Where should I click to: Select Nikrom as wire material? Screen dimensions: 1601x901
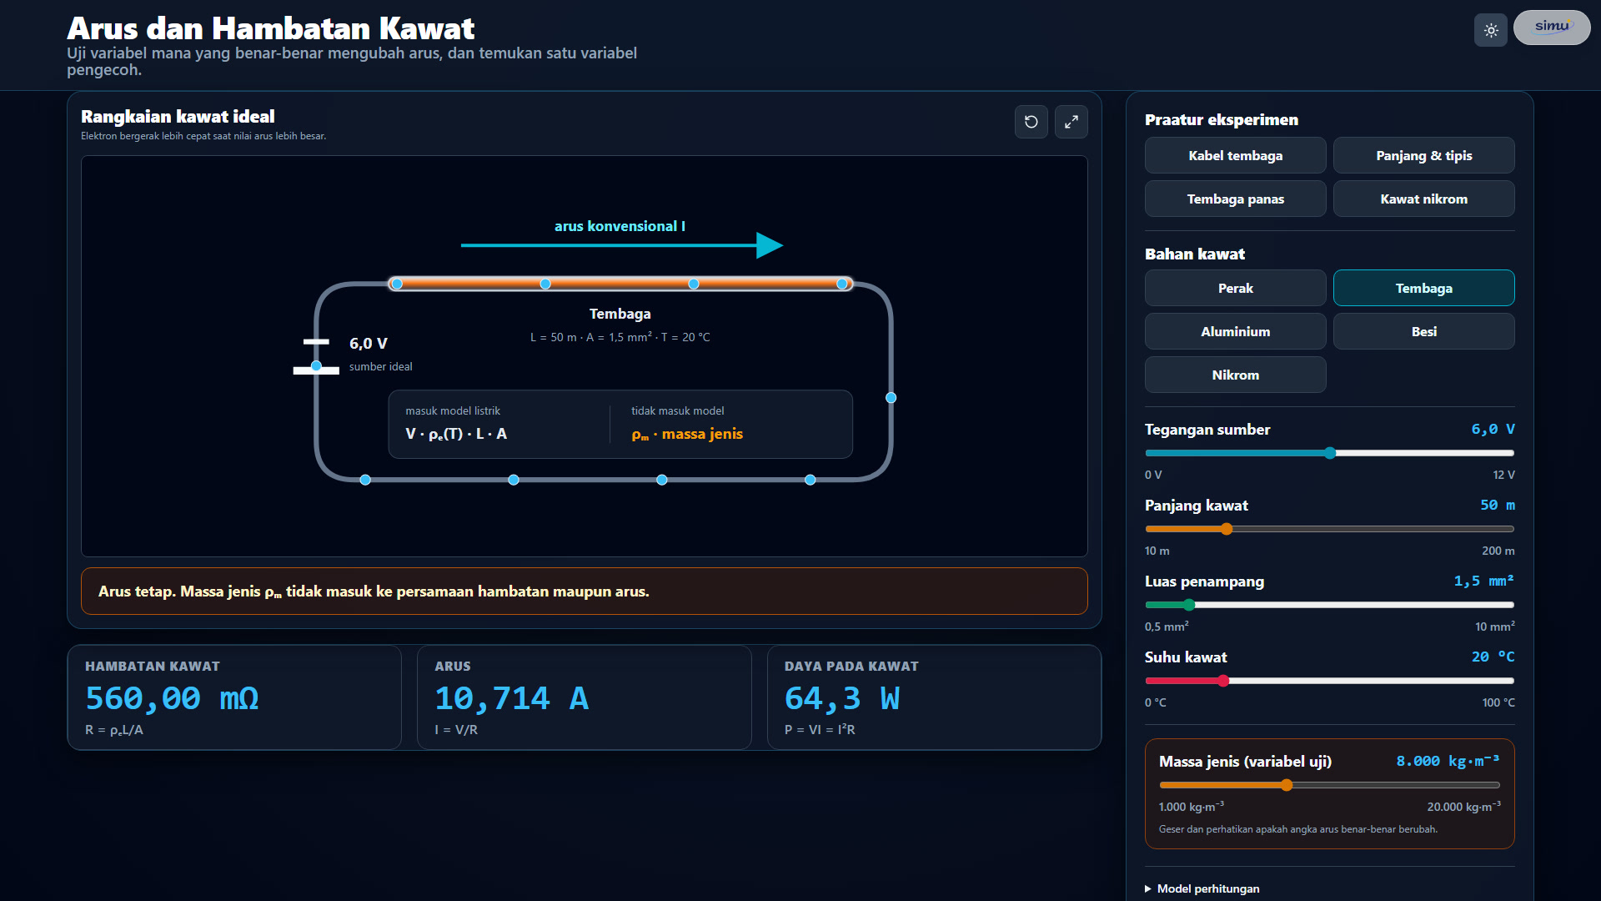(x=1236, y=375)
